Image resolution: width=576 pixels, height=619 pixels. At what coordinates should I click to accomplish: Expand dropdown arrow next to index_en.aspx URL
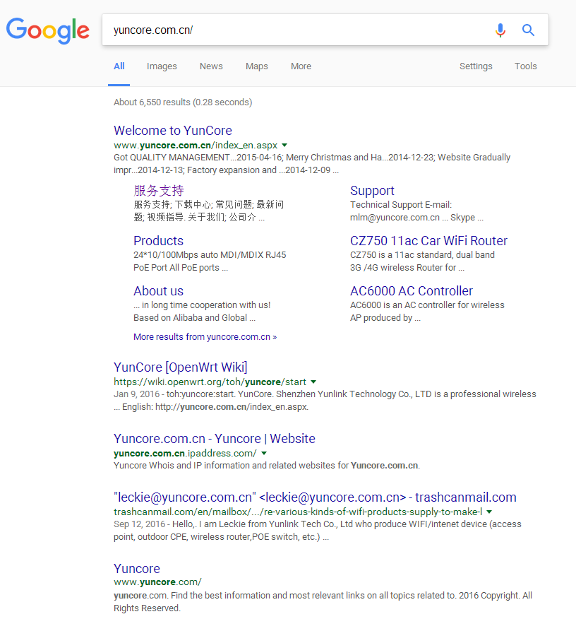tap(284, 146)
